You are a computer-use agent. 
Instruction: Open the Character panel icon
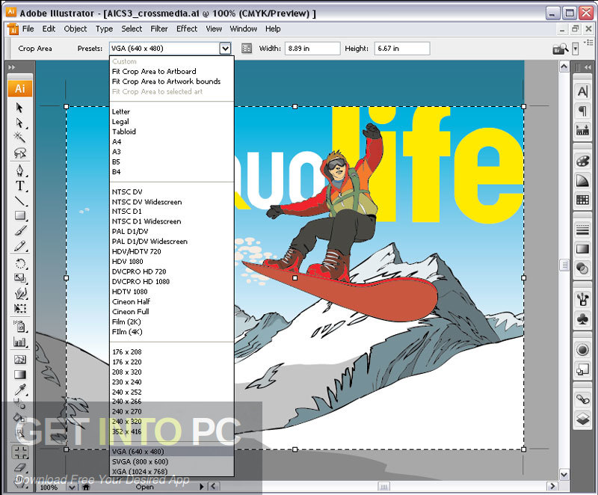click(x=582, y=91)
